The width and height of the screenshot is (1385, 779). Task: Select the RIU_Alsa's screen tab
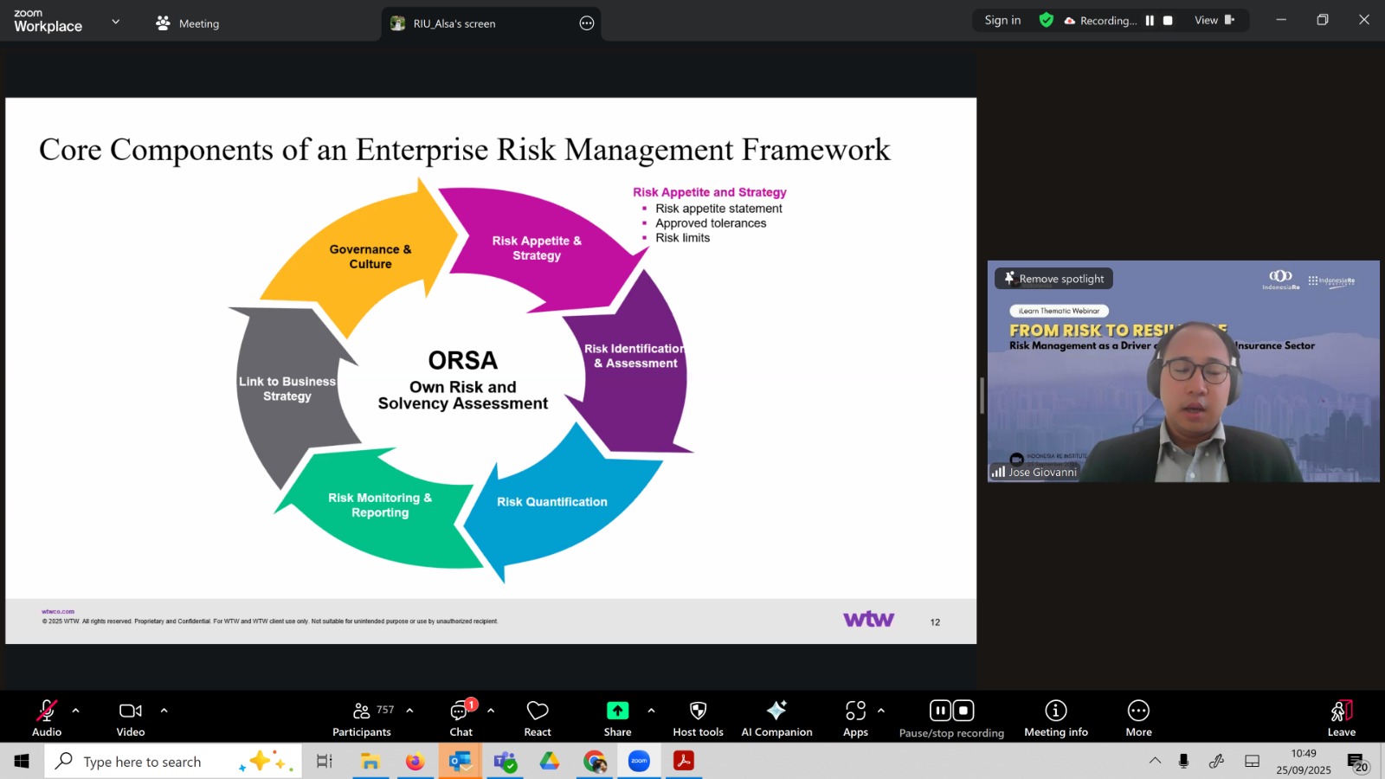tap(454, 23)
